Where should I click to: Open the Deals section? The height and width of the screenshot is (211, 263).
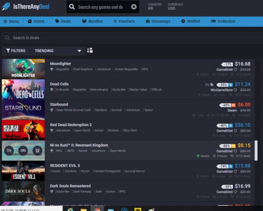(63, 21)
